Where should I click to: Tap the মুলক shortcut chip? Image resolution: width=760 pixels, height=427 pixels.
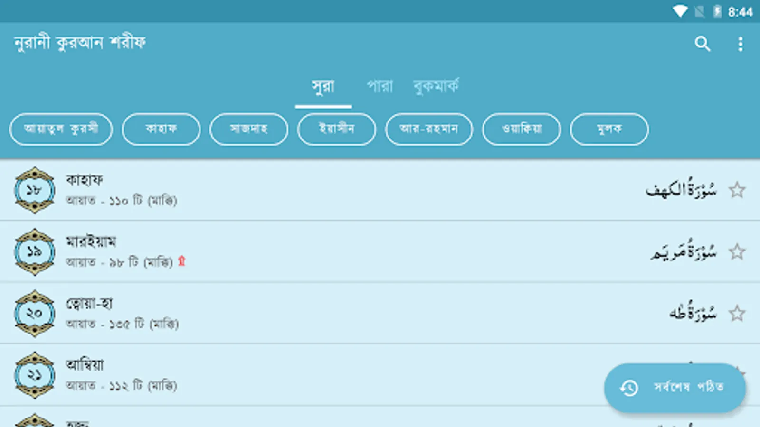coord(609,129)
